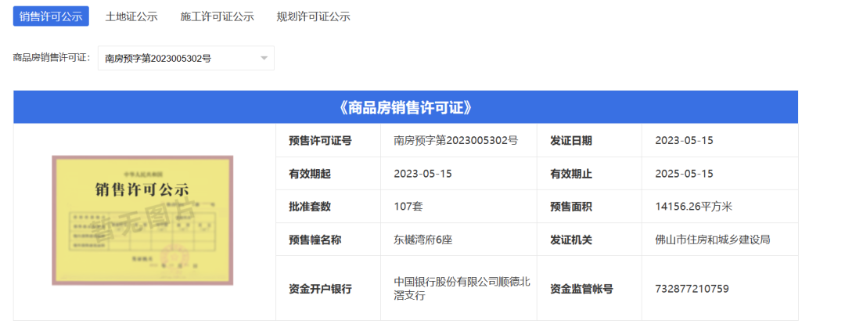Viewport: 845px width, 335px height.
Task: Open the 商品房销售许可证 dropdown
Action: 186,58
